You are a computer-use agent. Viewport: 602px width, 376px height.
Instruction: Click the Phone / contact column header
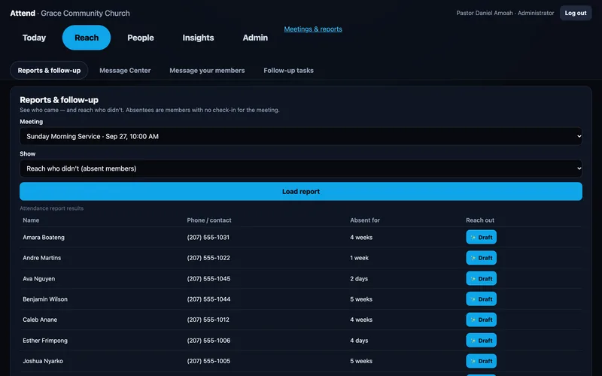point(209,220)
